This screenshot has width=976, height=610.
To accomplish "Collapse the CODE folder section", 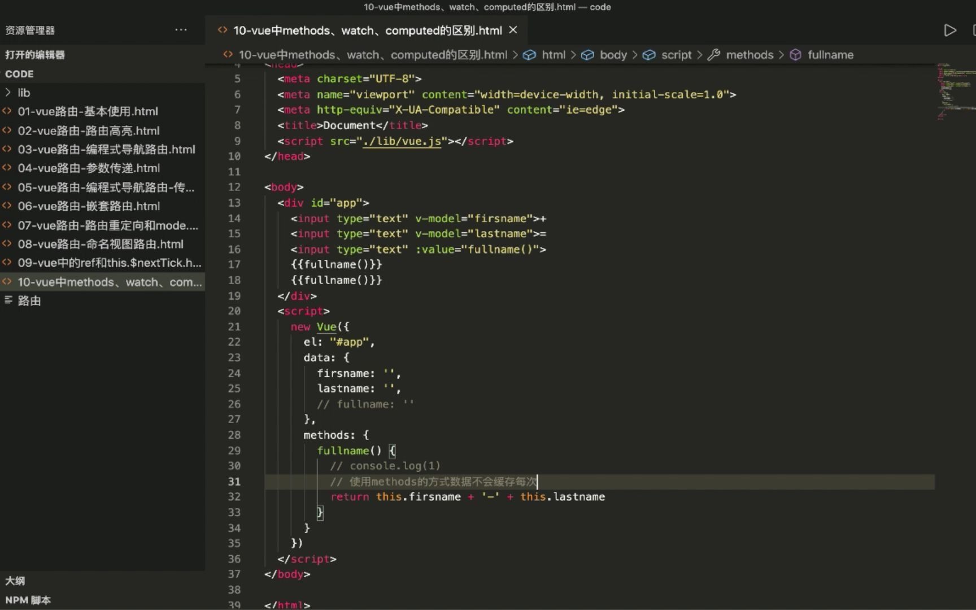I will click(19, 74).
